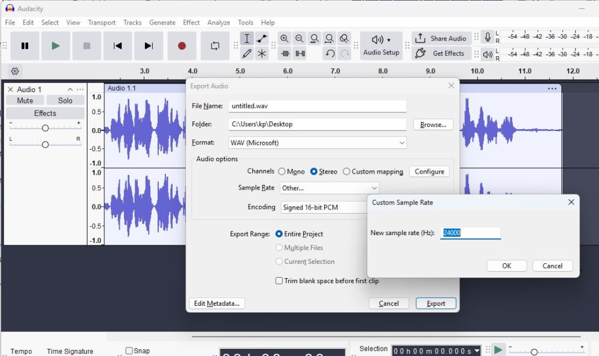Image resolution: width=599 pixels, height=356 pixels.
Task: Select the Envelope tool
Action: (x=262, y=38)
